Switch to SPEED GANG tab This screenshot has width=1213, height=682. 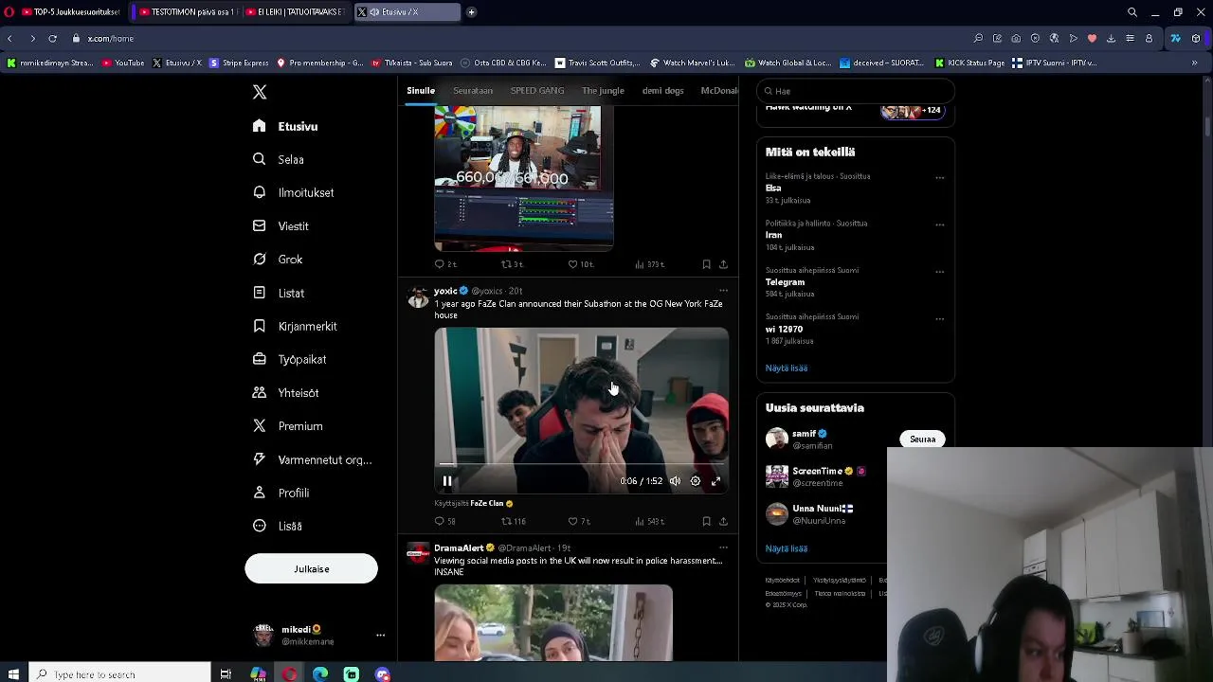point(537,91)
